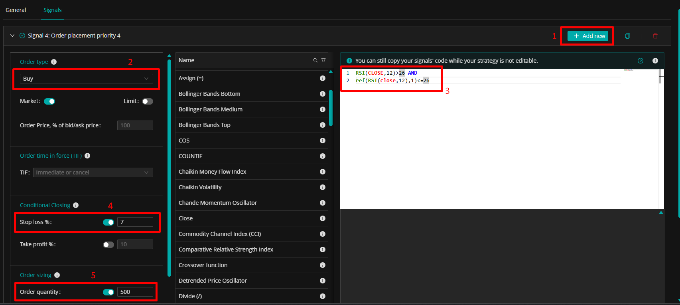Screen dimensions: 680x305
Task: Show info for Comparative Relative Strength Index
Action: click(323, 250)
